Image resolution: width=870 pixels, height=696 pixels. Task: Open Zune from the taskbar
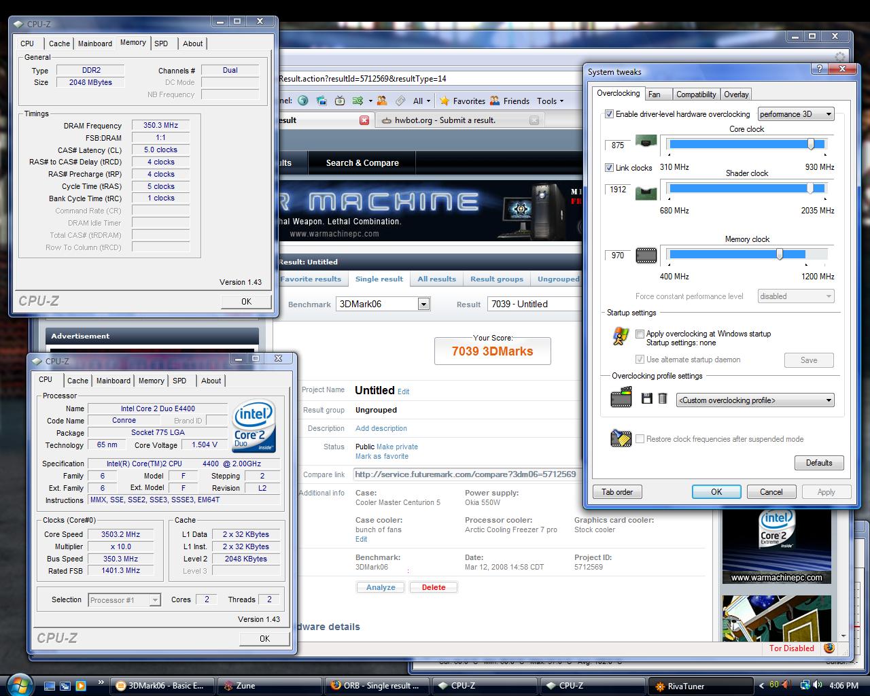pyautogui.click(x=269, y=686)
